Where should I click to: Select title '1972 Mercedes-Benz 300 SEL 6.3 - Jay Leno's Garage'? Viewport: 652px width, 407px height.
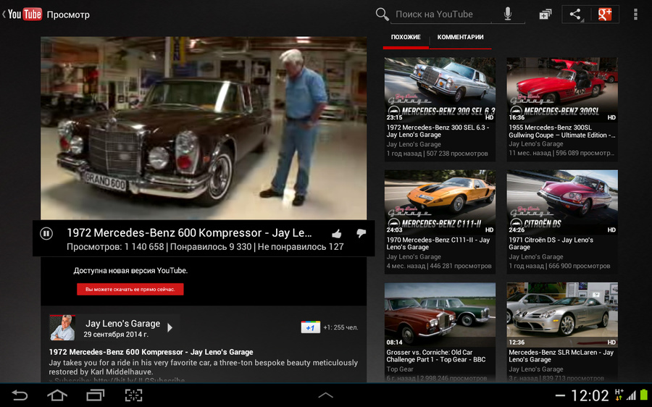click(x=438, y=131)
